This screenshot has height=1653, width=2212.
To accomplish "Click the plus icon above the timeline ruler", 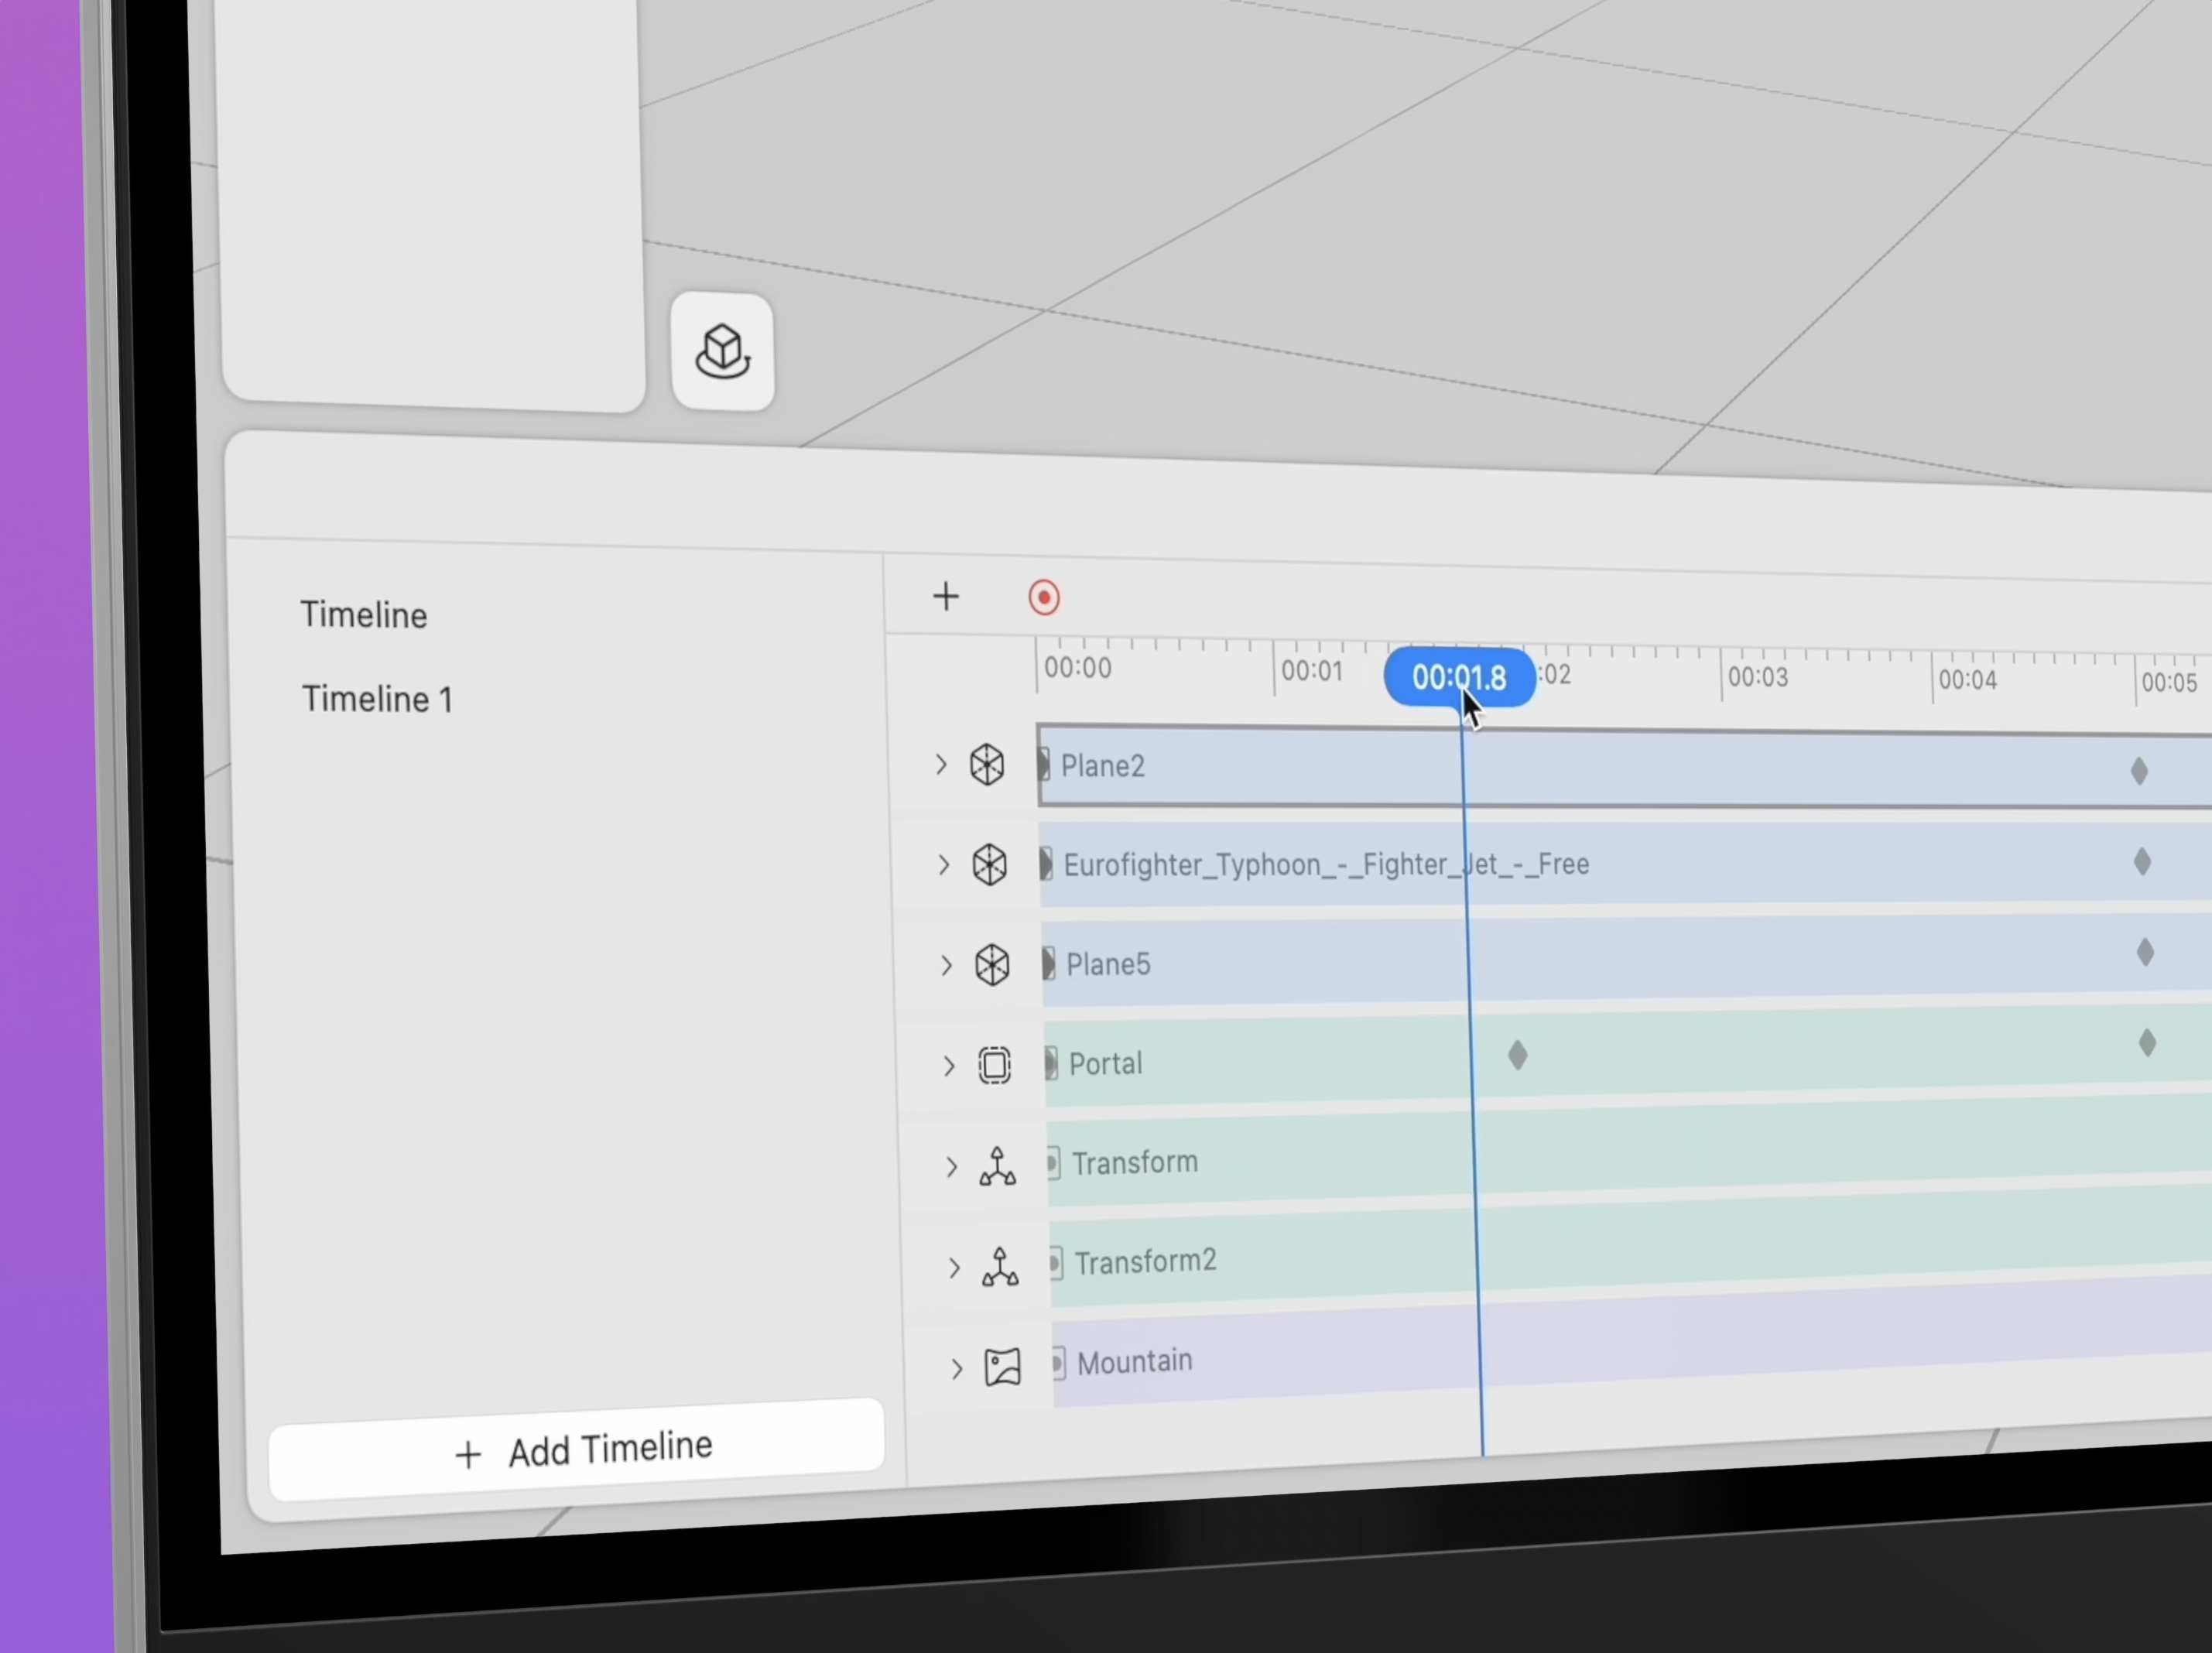I will [x=945, y=596].
